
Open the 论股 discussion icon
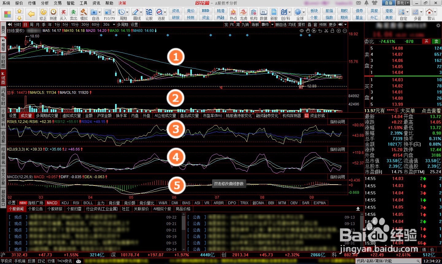tap(149, 12)
